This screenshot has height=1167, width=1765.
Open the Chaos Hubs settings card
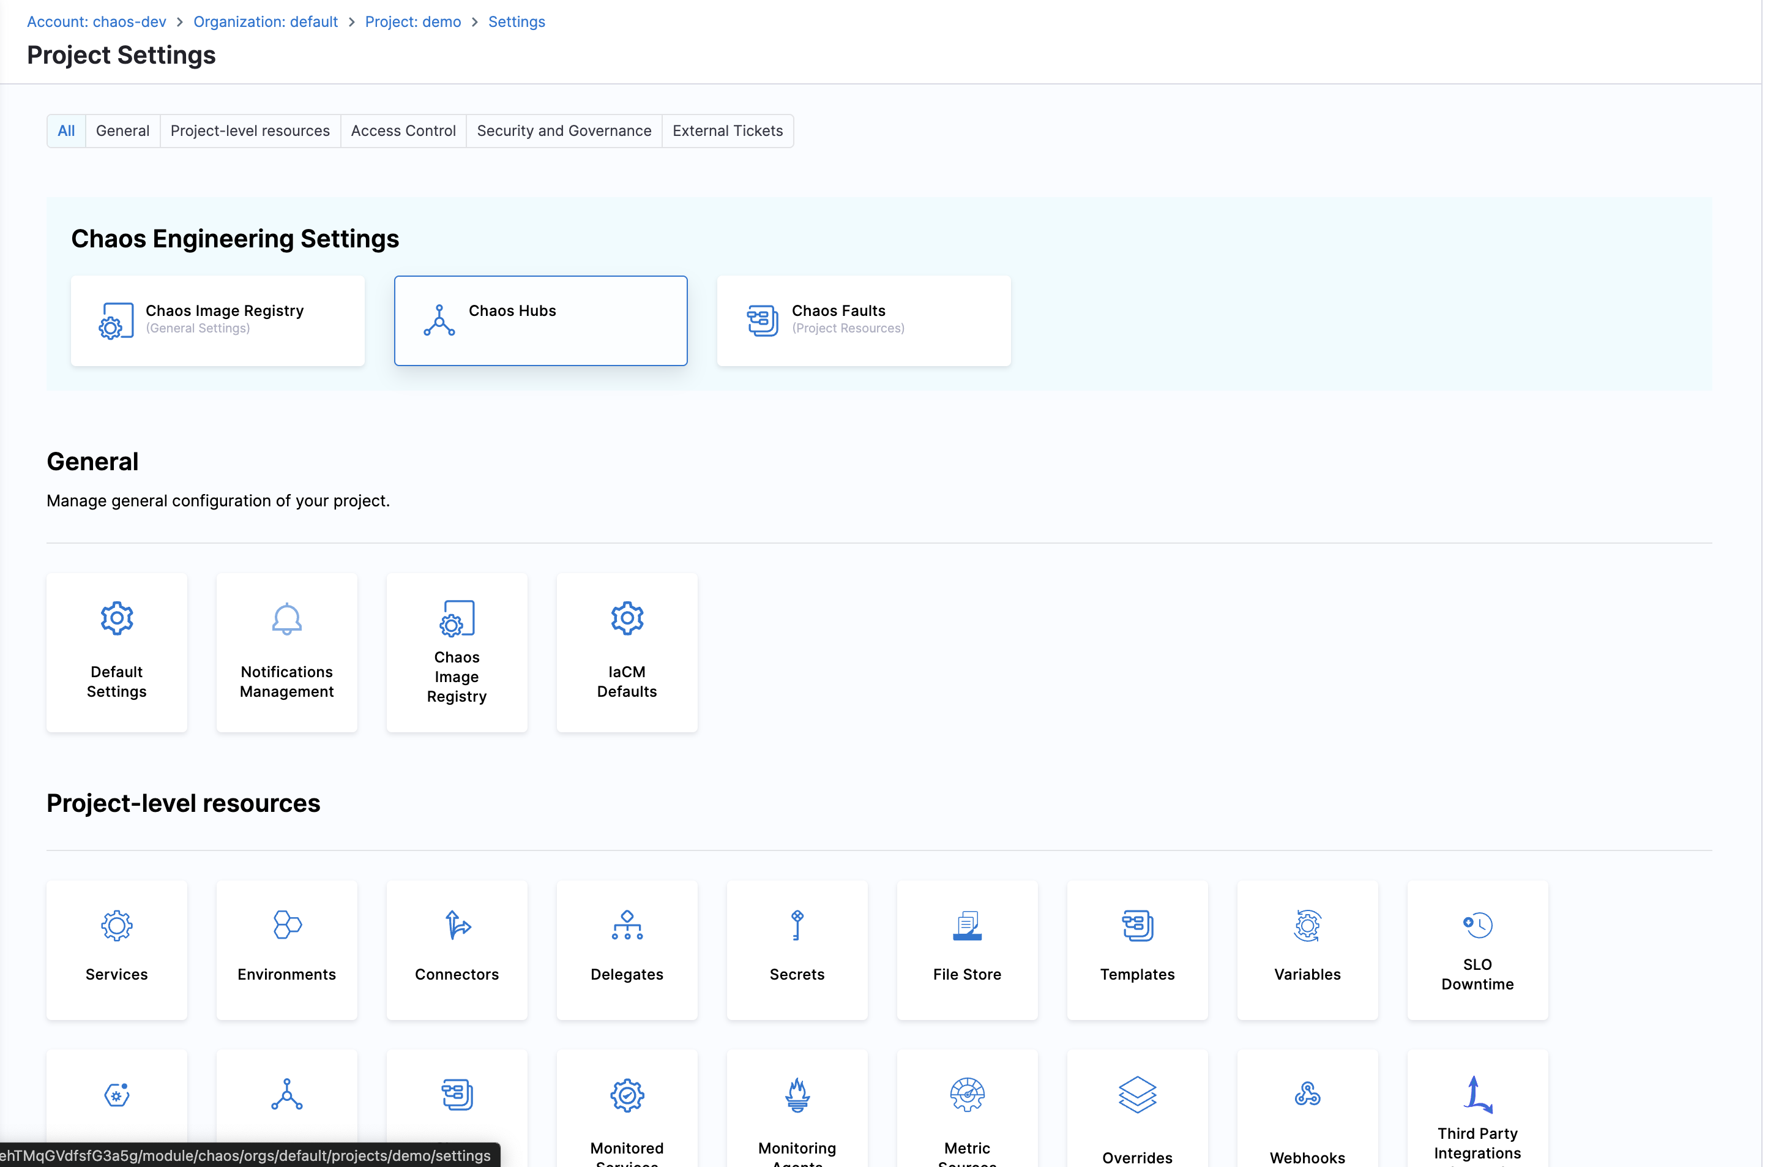point(541,321)
